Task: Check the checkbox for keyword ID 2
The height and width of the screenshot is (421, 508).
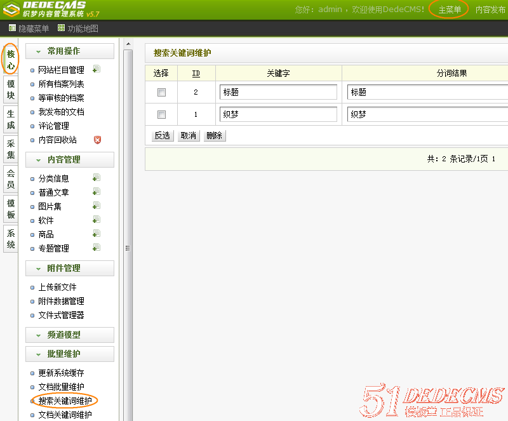Action: [x=161, y=92]
